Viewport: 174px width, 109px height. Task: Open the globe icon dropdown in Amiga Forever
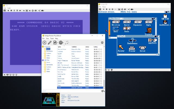61,42
